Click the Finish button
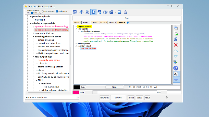 coord(114,87)
